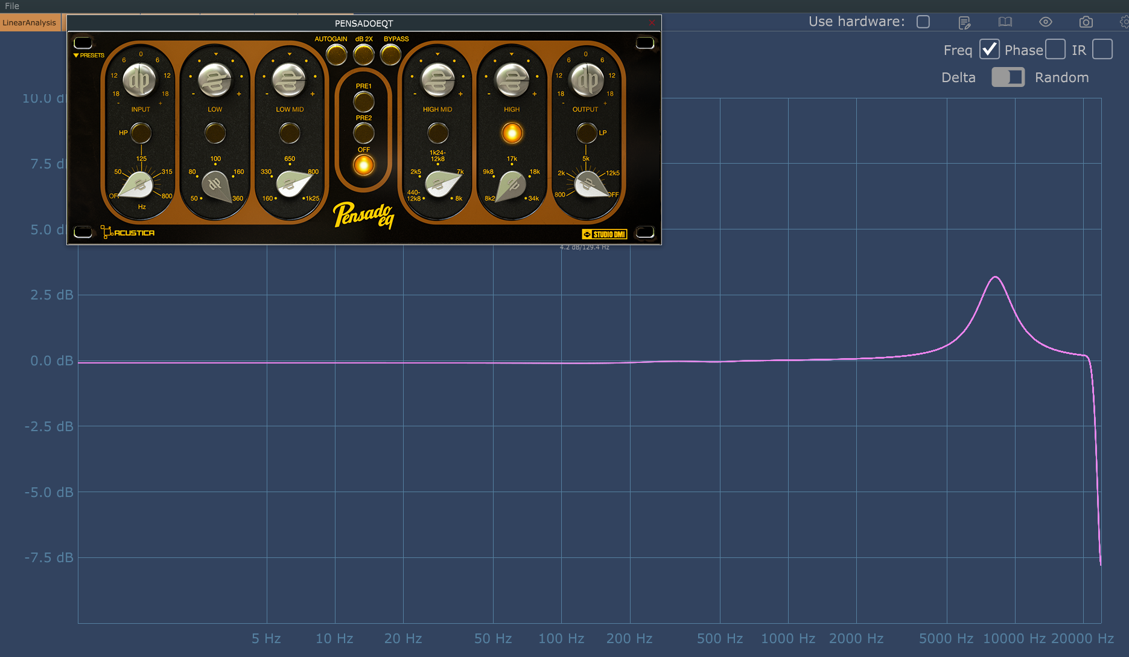Toggle the eye visibility icon
The width and height of the screenshot is (1129, 657).
[x=1046, y=22]
